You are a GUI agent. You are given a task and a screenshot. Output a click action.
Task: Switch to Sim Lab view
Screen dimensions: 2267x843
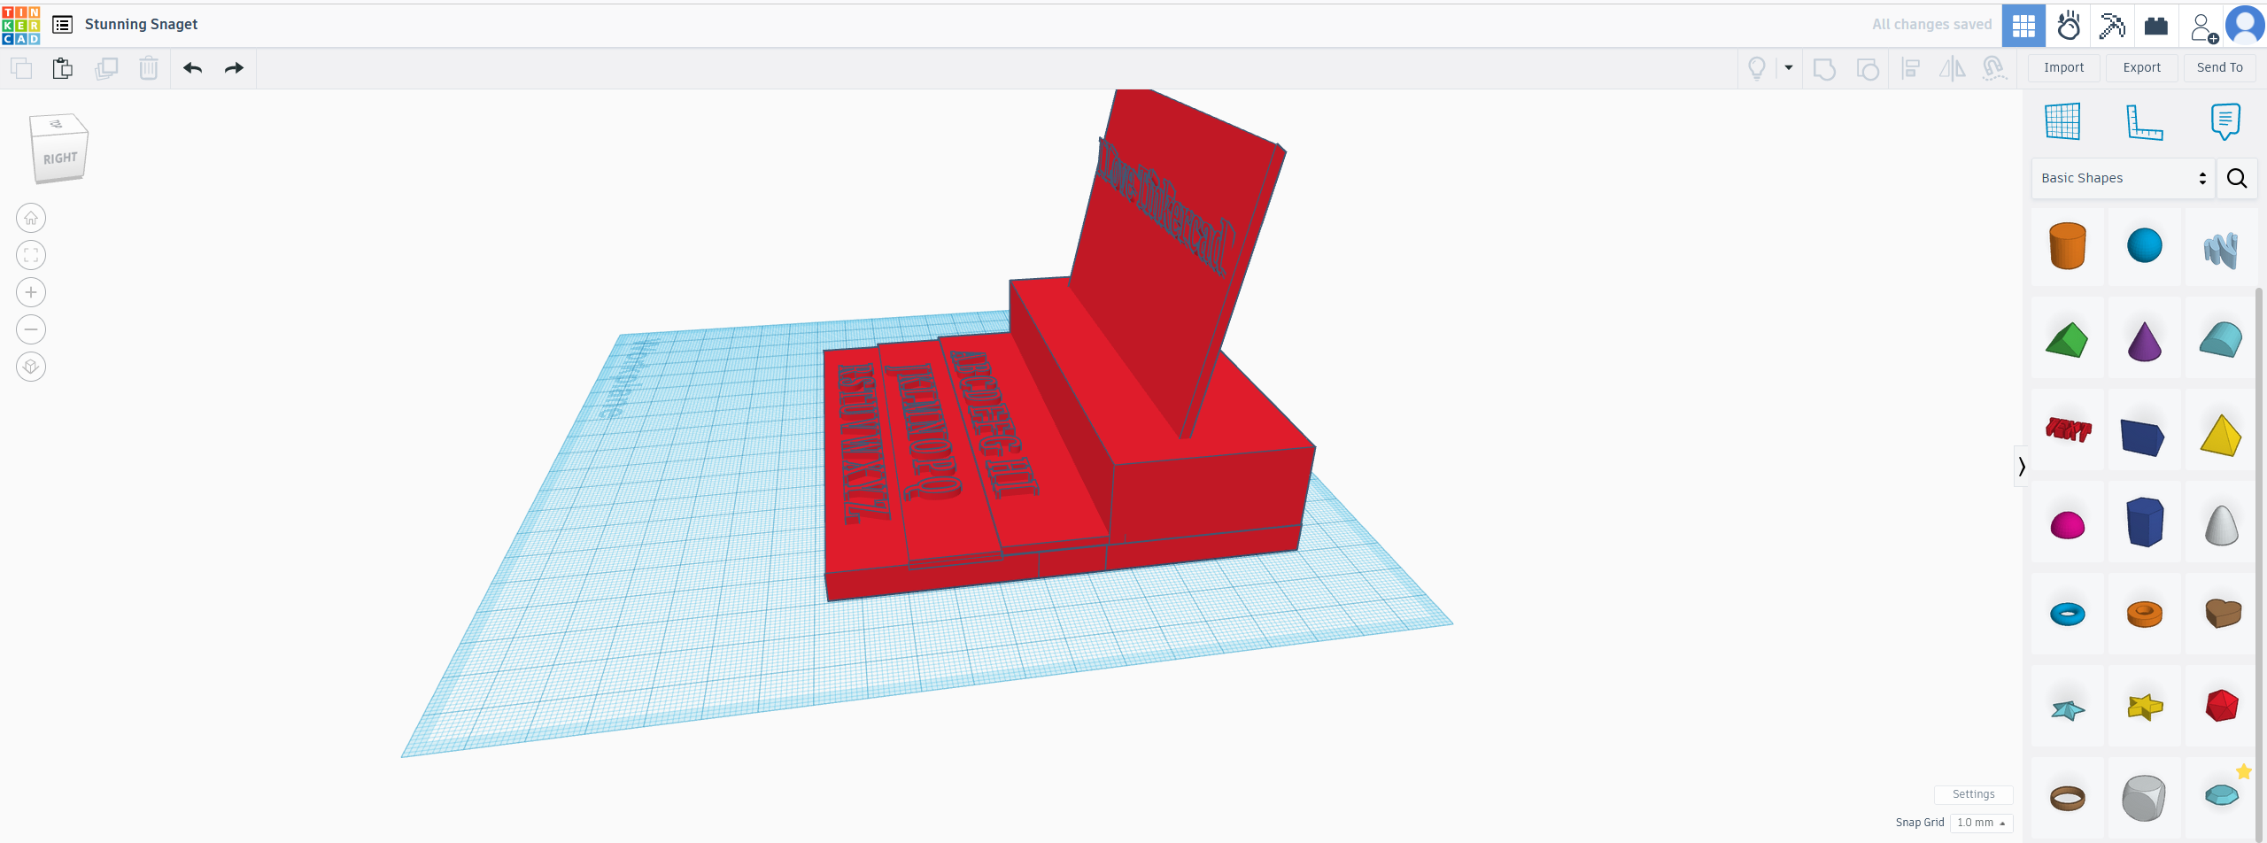[2069, 26]
